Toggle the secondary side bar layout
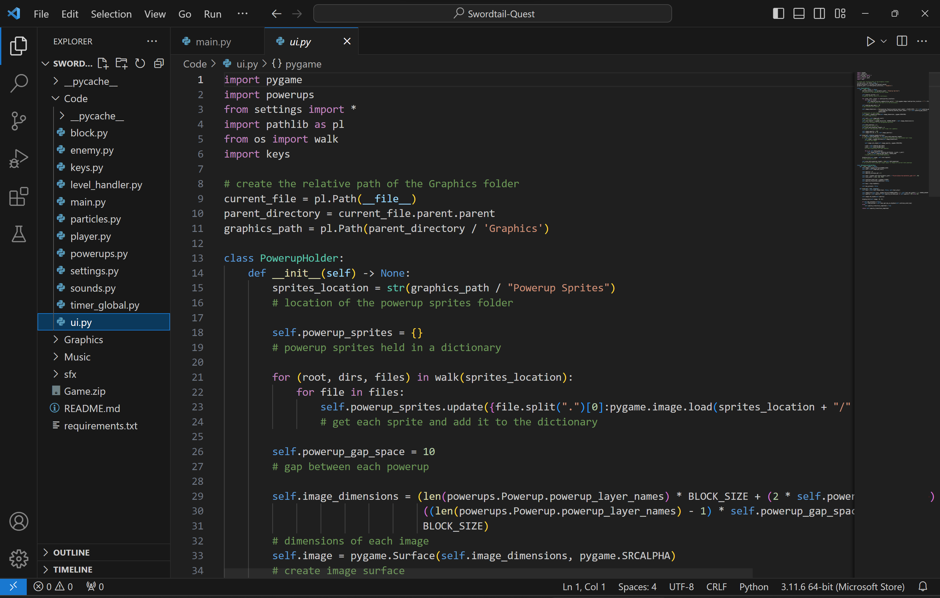This screenshot has height=598, width=940. pyautogui.click(x=819, y=14)
